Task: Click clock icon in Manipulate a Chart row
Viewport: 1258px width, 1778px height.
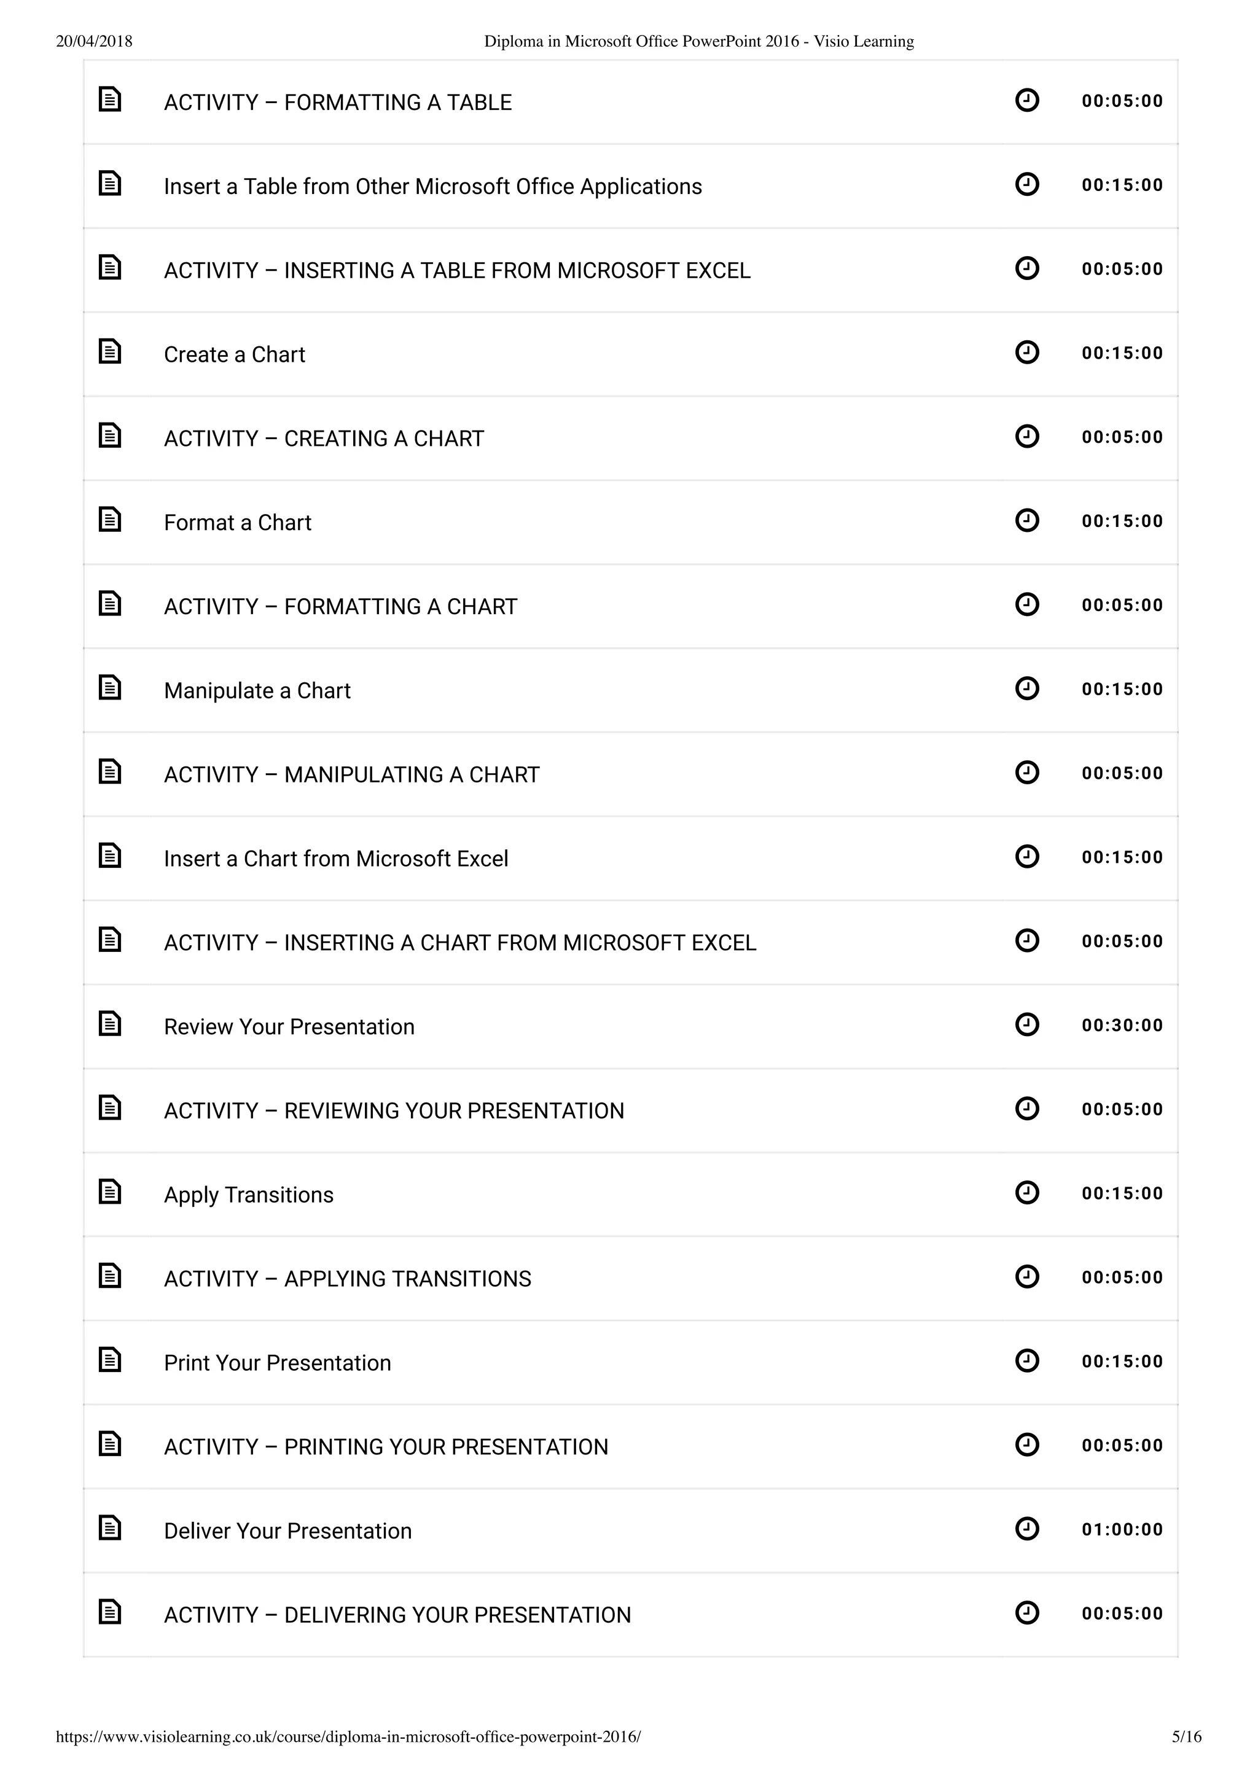Action: click(x=1026, y=688)
